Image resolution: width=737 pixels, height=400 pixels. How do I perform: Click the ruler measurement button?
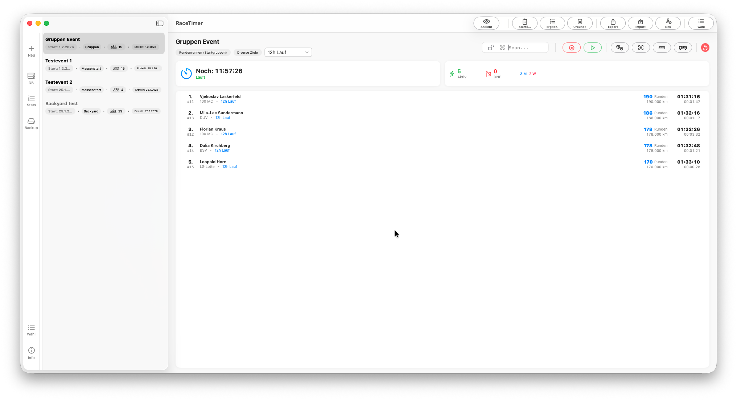coord(662,48)
